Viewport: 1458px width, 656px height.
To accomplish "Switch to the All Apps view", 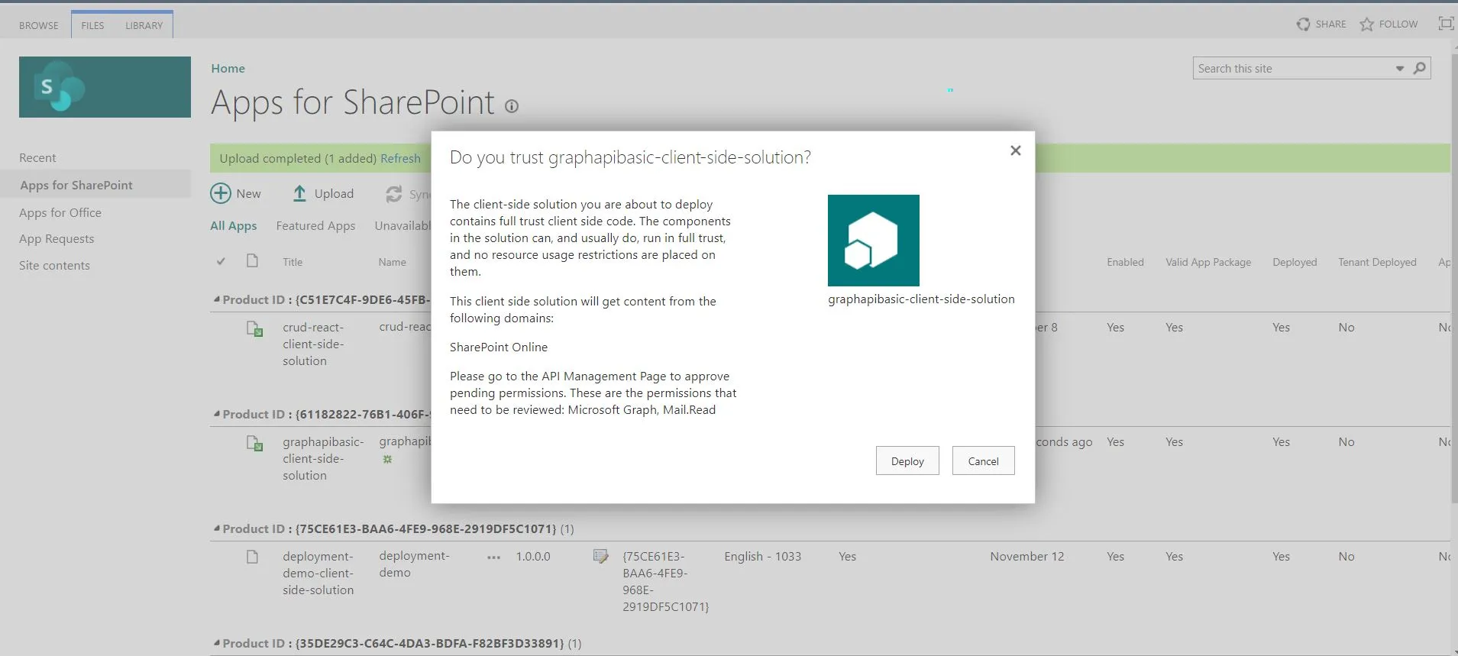I will pyautogui.click(x=234, y=225).
